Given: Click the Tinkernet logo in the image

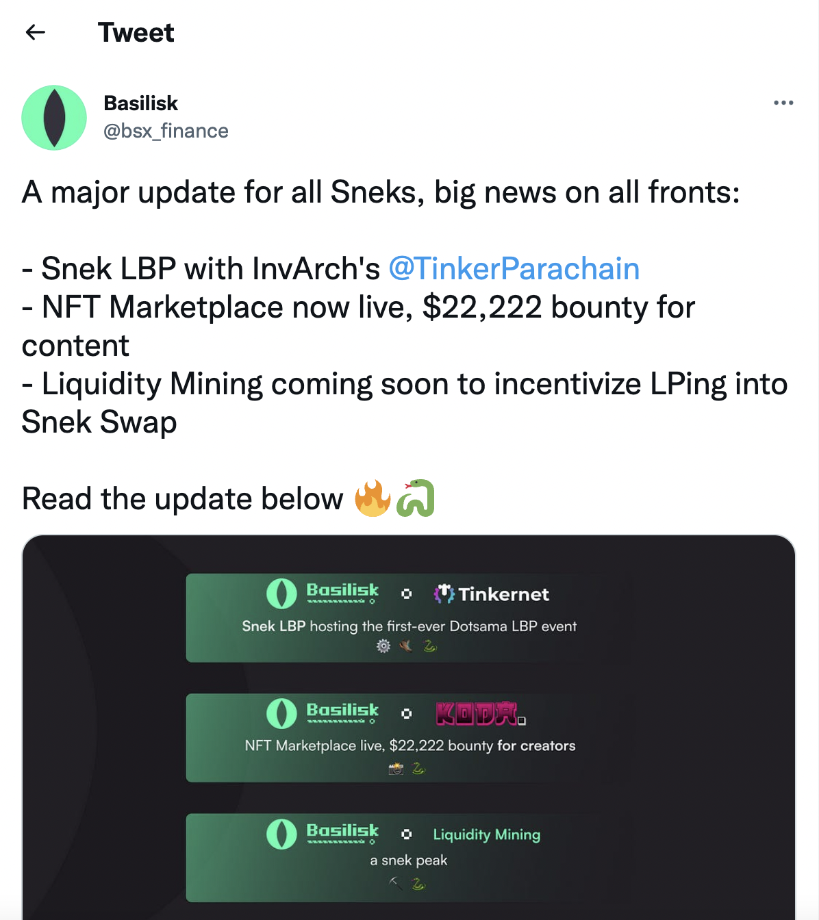Looking at the screenshot, I should 492,593.
